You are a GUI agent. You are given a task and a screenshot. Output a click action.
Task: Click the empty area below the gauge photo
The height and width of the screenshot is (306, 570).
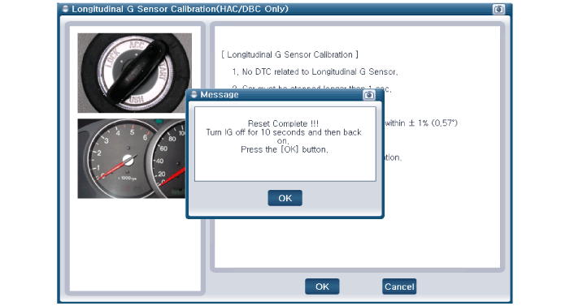click(135, 244)
